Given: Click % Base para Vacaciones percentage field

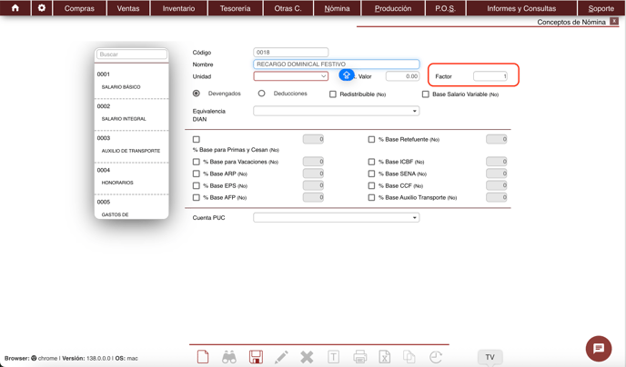Looking at the screenshot, I should point(313,162).
